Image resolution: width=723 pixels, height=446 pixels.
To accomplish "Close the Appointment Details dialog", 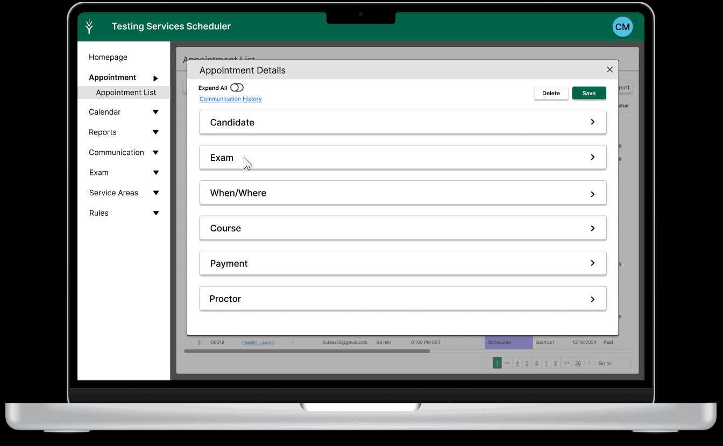I will 609,69.
